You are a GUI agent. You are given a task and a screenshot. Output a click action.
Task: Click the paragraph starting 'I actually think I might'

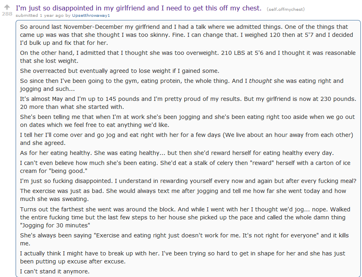[x=183, y=257]
